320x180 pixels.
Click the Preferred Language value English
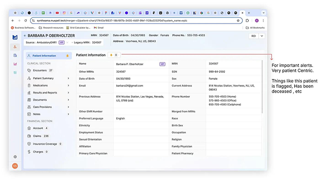tap(120, 118)
